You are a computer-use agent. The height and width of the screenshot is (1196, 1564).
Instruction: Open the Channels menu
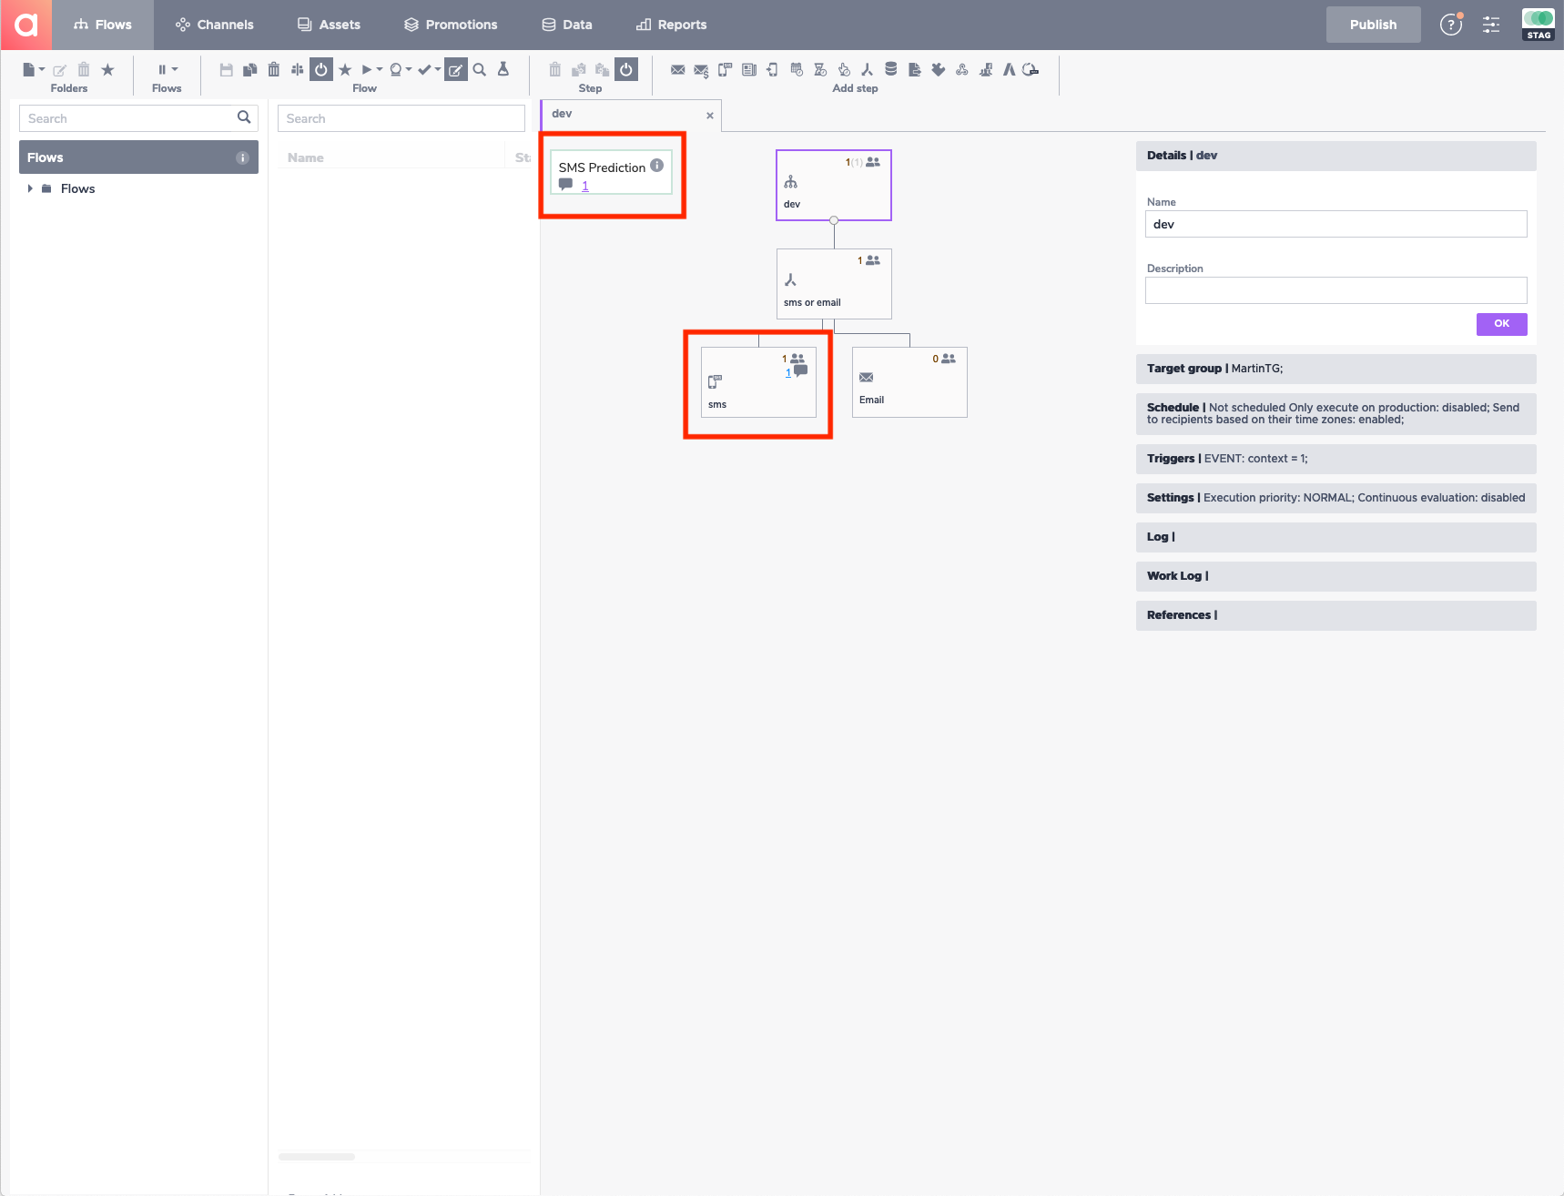pos(215,25)
